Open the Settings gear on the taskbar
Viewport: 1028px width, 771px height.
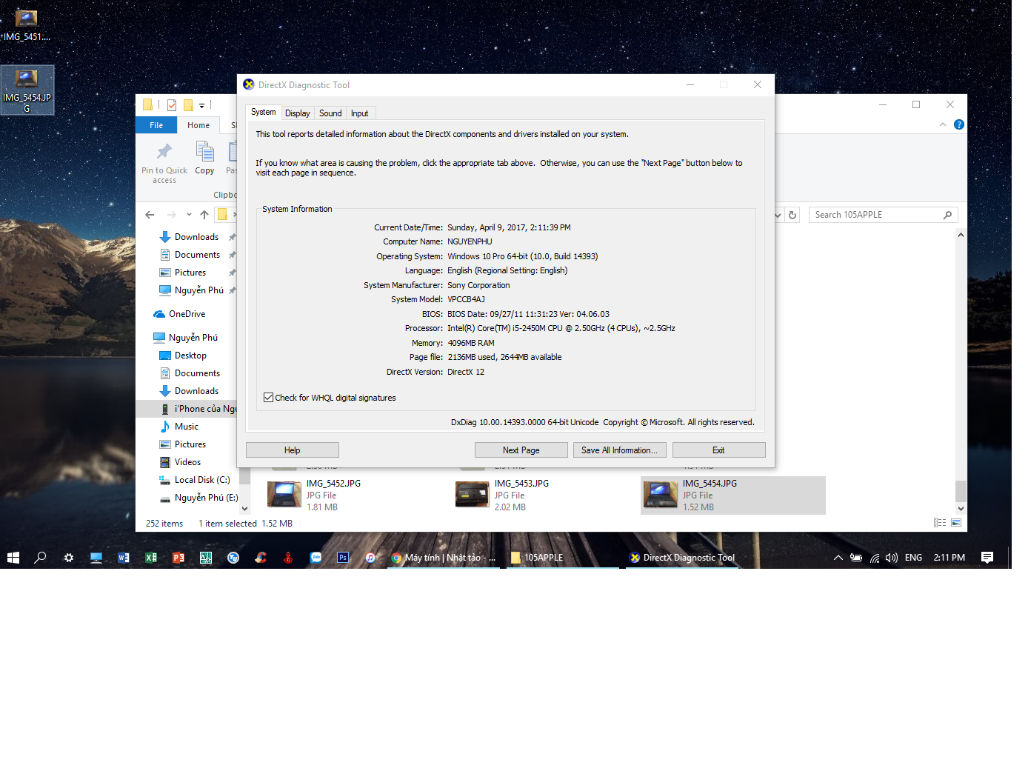point(69,558)
